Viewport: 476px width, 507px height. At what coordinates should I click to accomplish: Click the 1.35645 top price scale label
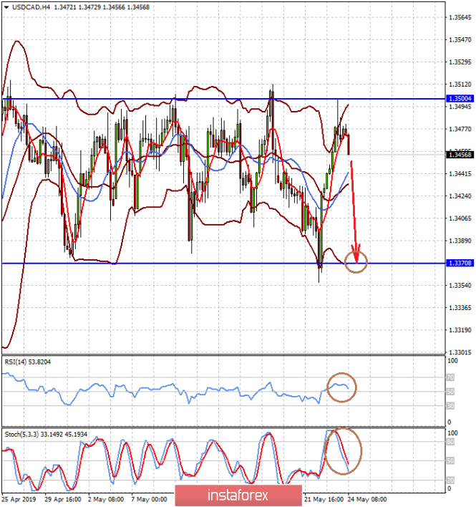(460, 17)
